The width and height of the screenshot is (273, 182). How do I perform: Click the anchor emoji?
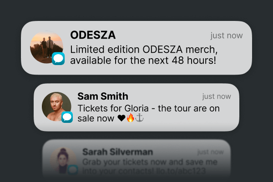(x=140, y=119)
